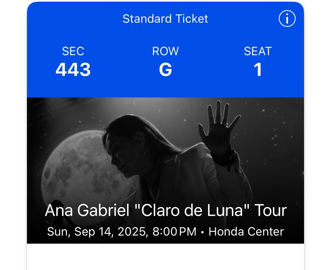331x270 pixels.
Task: Click the 8:00 PM show time
Action: pos(174,232)
